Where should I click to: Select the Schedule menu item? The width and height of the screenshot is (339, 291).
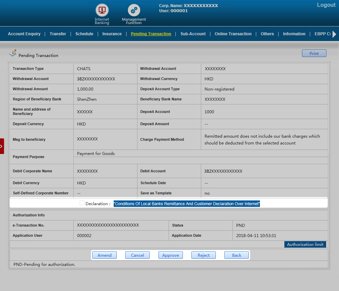[x=84, y=34]
